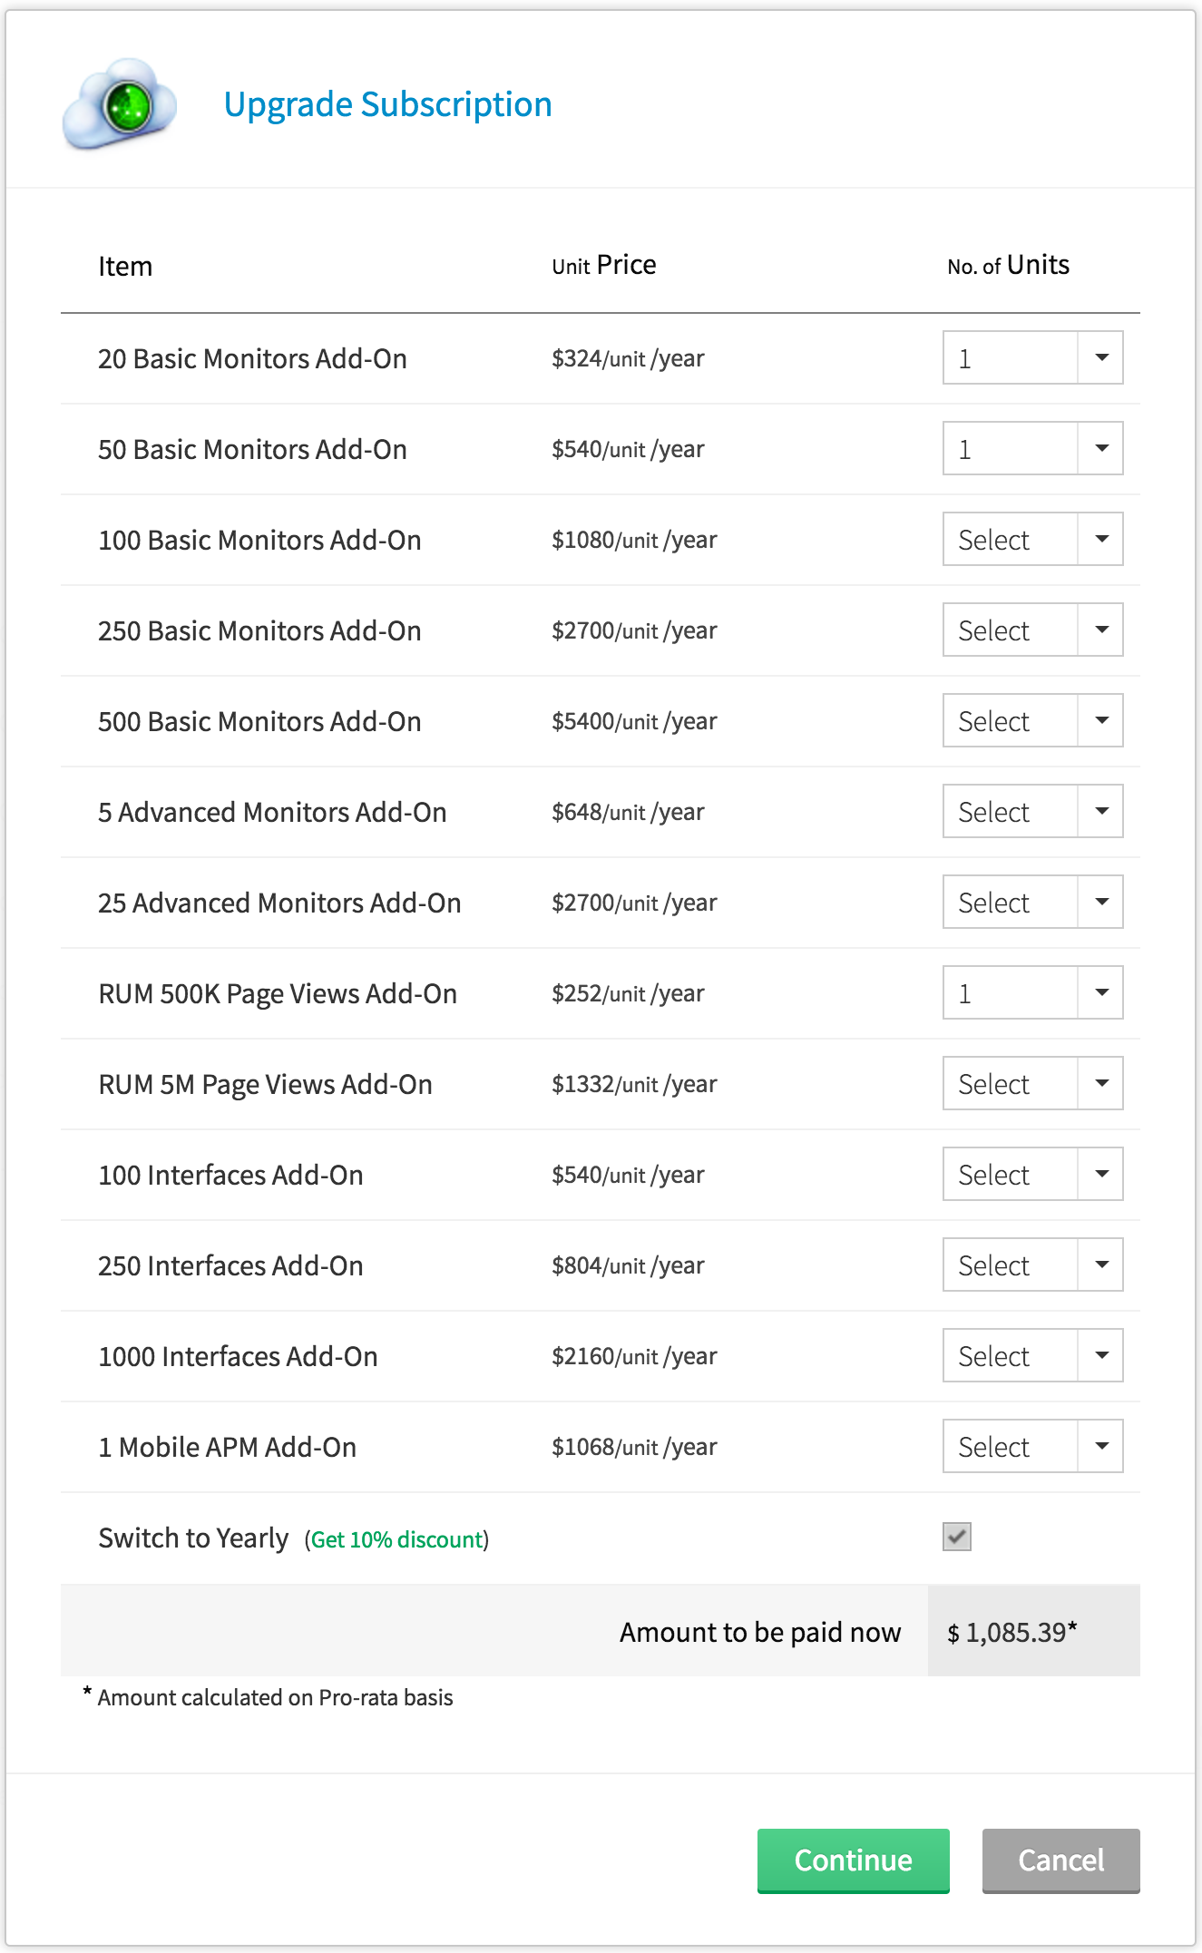Click the cloud radar logo icon
This screenshot has width=1202, height=1953.
[x=120, y=105]
